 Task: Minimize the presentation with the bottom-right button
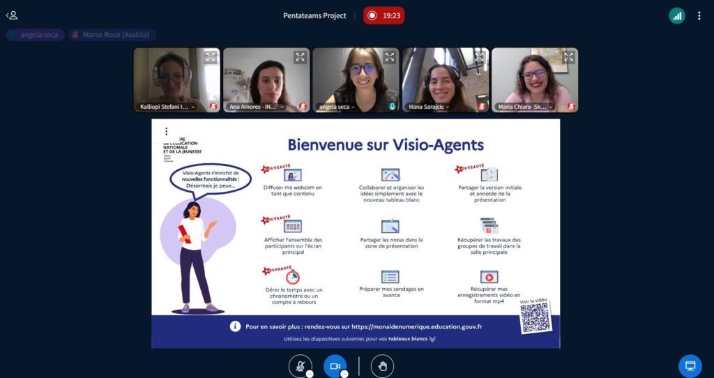[690, 366]
